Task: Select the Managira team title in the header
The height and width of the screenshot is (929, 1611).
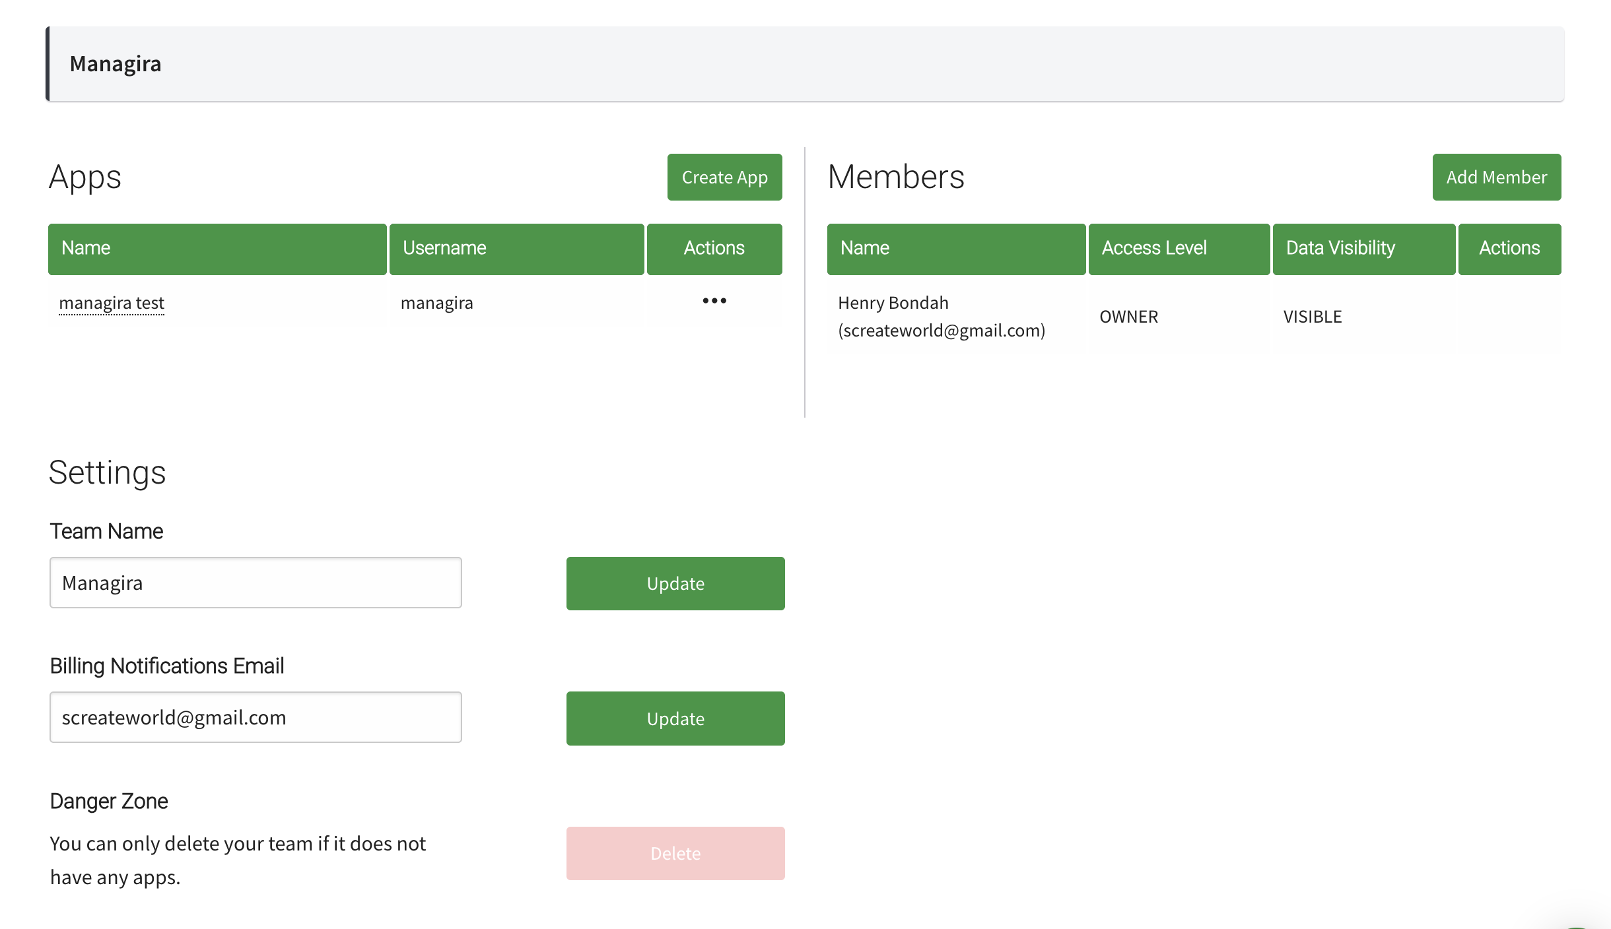Action: (116, 64)
